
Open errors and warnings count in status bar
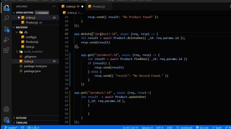click(x=33, y=128)
